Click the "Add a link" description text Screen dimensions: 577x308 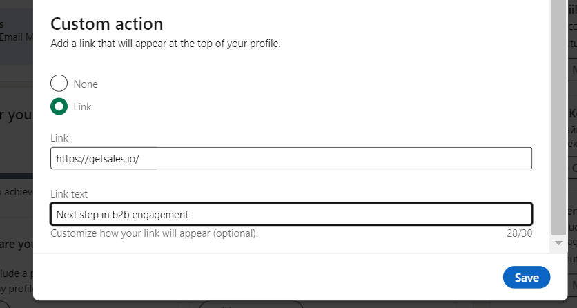[x=166, y=44]
